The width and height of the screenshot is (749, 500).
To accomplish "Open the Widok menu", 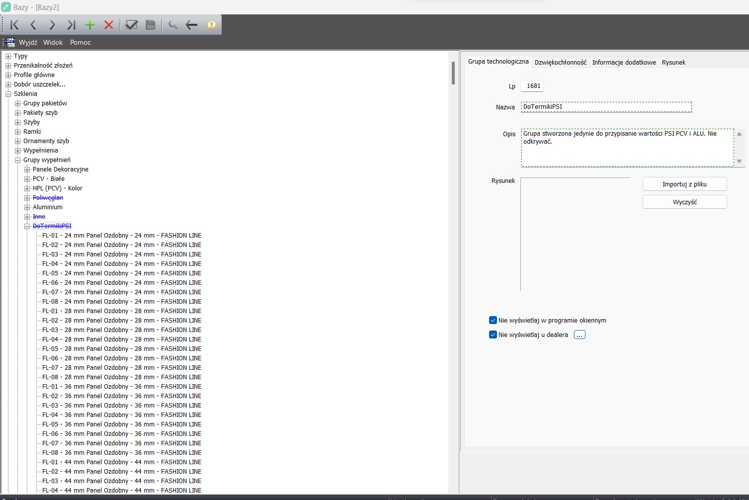I will click(53, 42).
